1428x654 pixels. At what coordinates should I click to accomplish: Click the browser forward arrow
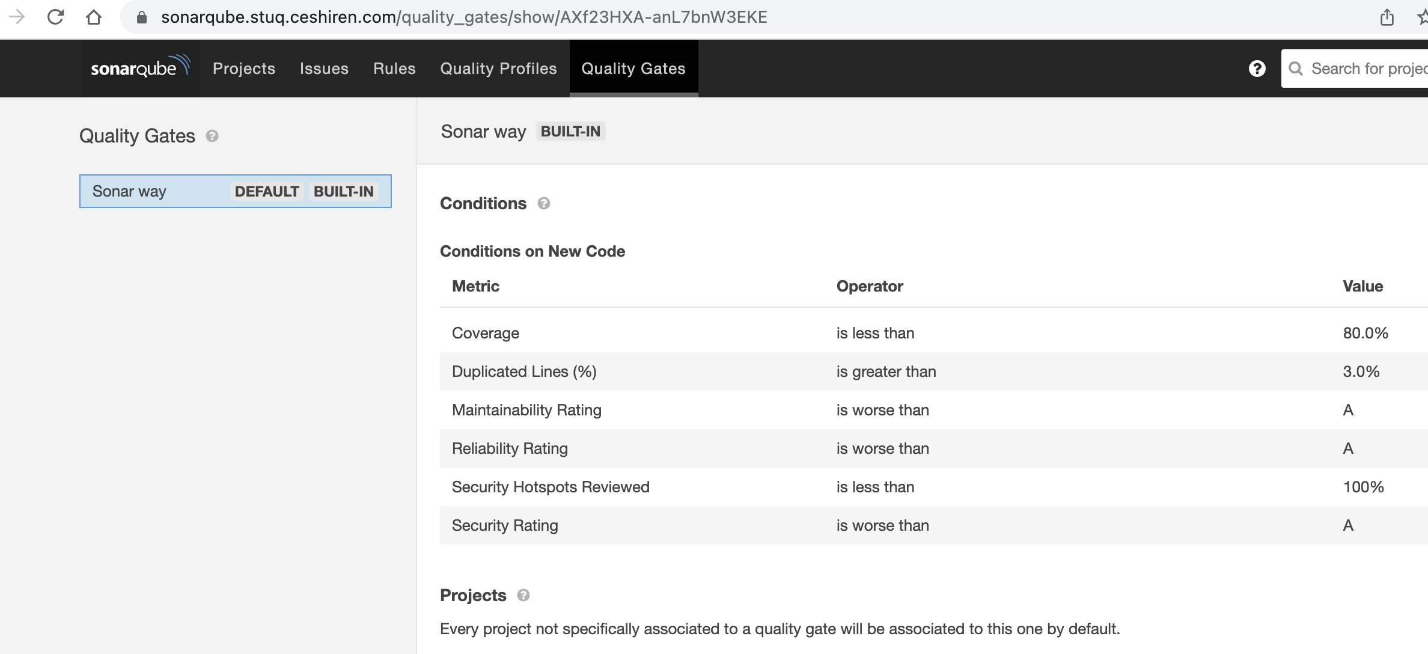pos(16,17)
